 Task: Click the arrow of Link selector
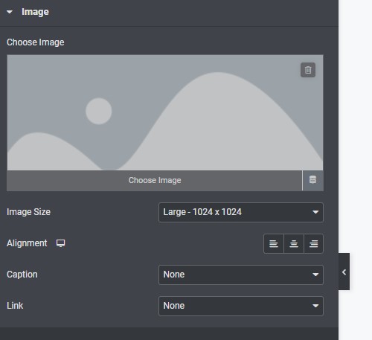click(x=315, y=306)
